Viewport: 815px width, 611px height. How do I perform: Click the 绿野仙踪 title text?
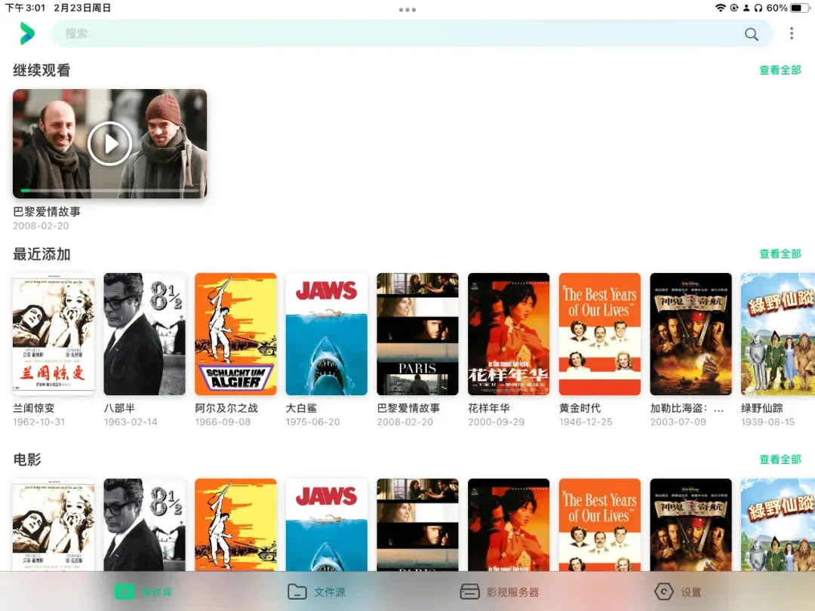coord(762,408)
